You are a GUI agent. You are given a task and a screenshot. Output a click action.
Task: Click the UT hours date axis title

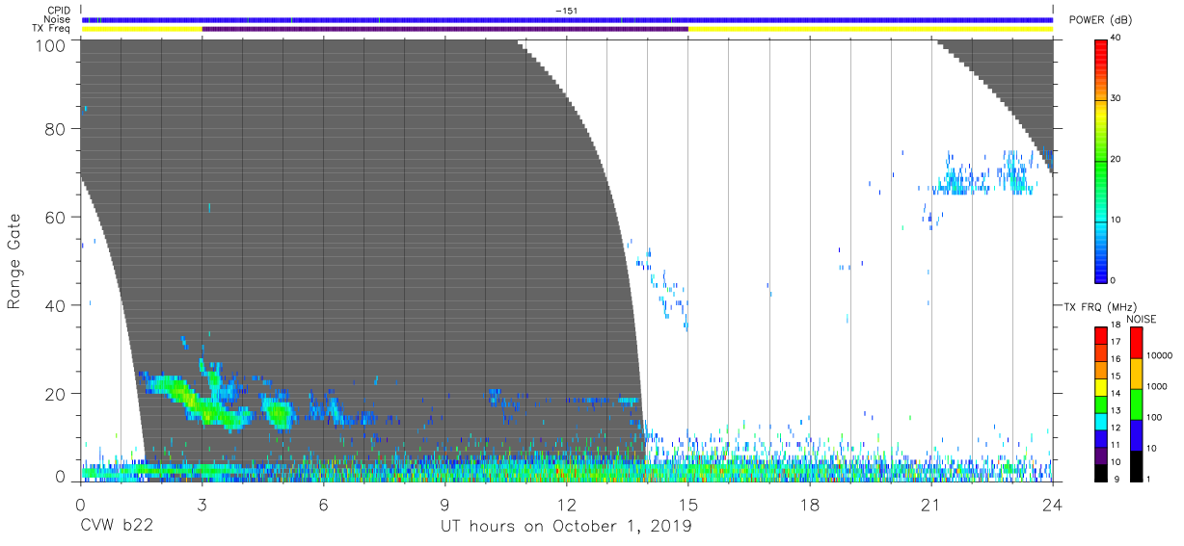point(566,527)
